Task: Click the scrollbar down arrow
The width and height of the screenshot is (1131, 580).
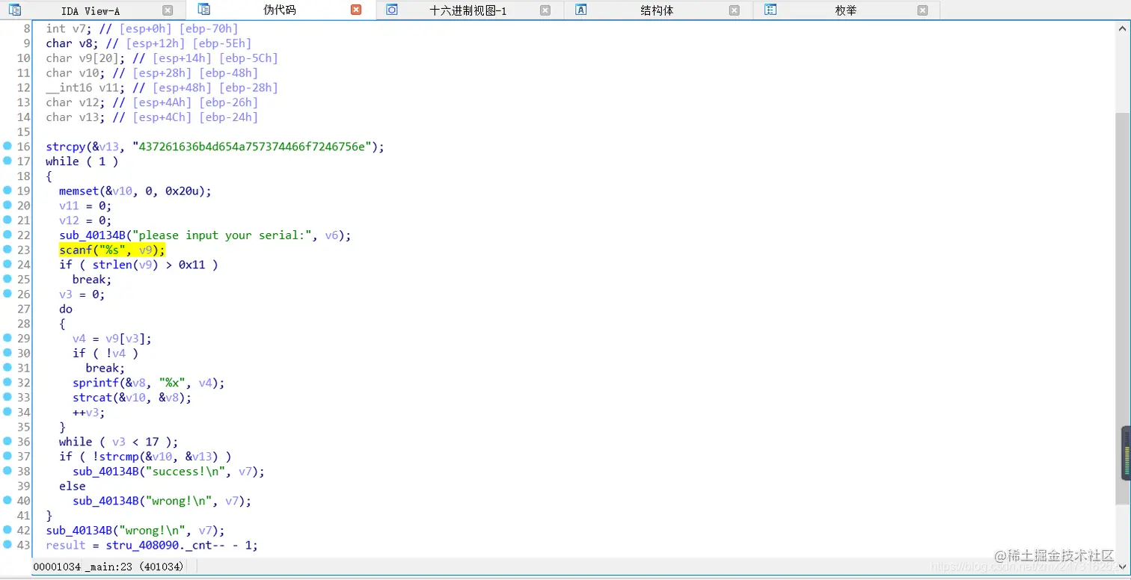Action: point(1124,567)
